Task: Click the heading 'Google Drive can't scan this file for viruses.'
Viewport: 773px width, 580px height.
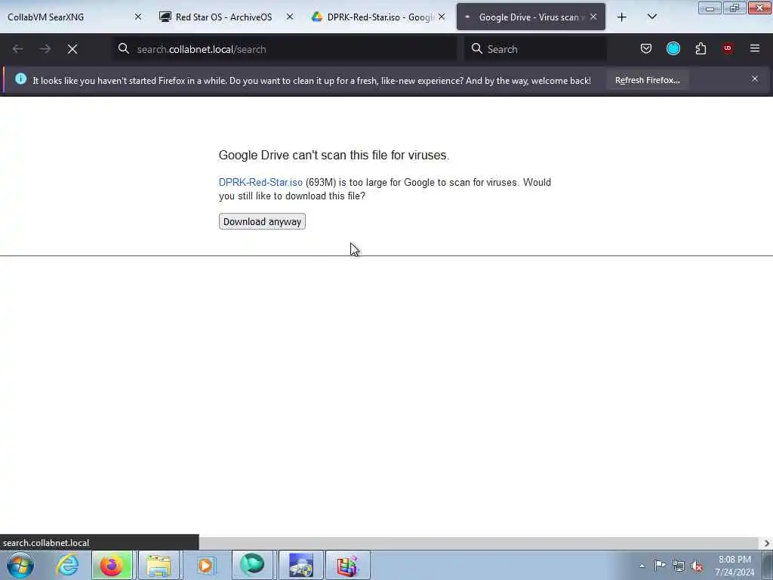Action: 334,155
